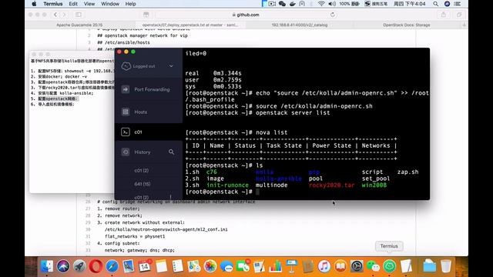Click the battery status indicator
493x277 pixels.
[350, 4]
